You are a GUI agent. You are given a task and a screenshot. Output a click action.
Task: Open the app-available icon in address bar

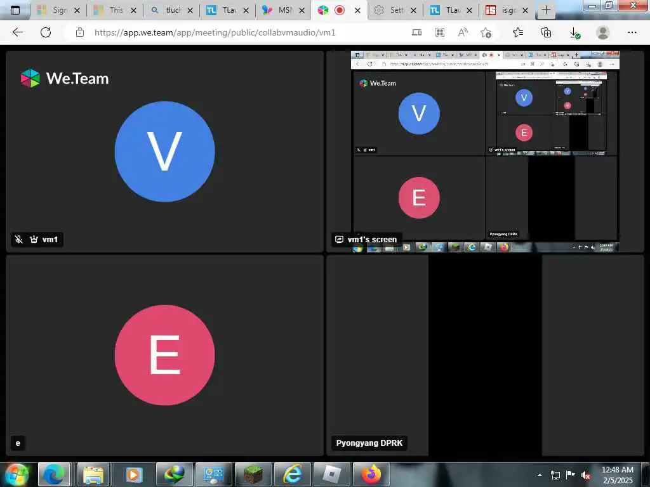[x=416, y=32]
